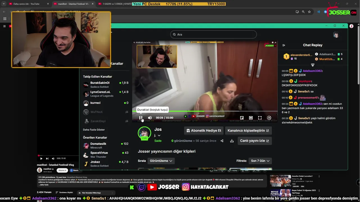This screenshot has width=360, height=202.
Task: Bookmark page with browser star icon
Action: pyautogui.click(x=309, y=12)
